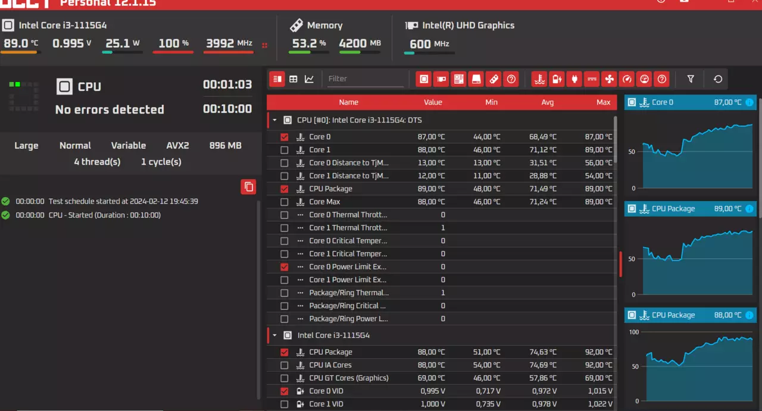The height and width of the screenshot is (411, 762).
Task: Toggle the voltage battery-bolt filter icon
Action: (x=557, y=79)
